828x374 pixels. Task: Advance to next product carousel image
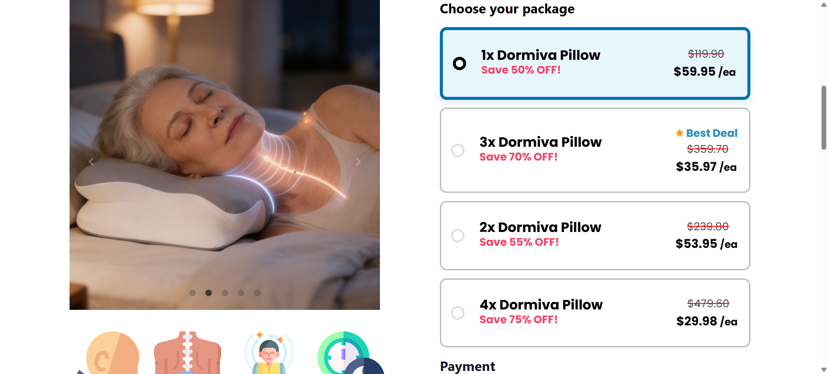click(358, 162)
